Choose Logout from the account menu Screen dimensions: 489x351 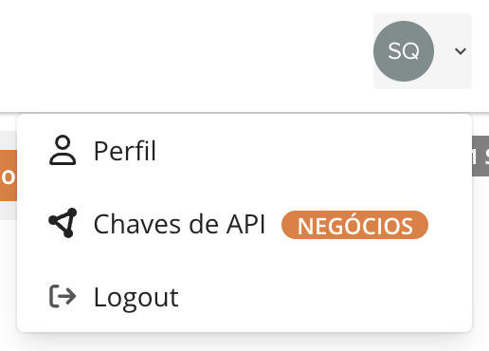244,297
